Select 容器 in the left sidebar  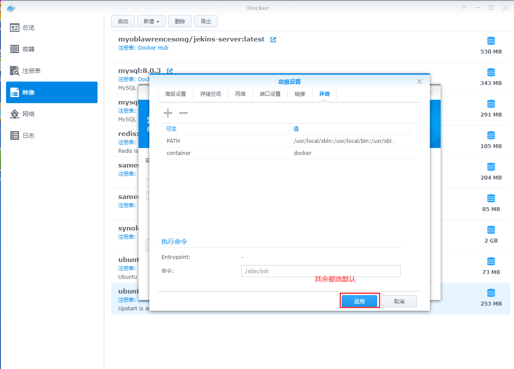coord(28,49)
